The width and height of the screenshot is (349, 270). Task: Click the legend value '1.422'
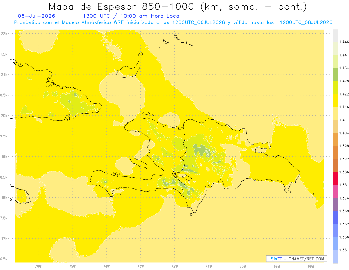click(344, 94)
